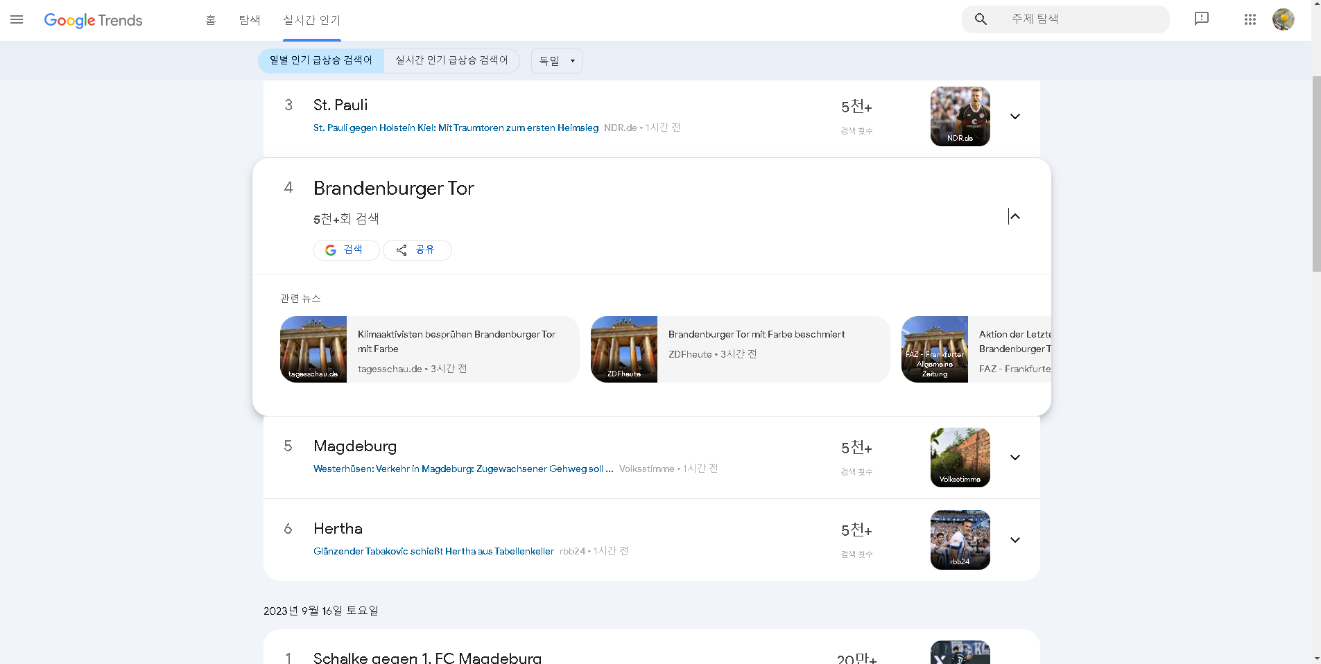This screenshot has height=664, width=1321.
Task: Open the 독일 country dropdown
Action: coord(557,61)
